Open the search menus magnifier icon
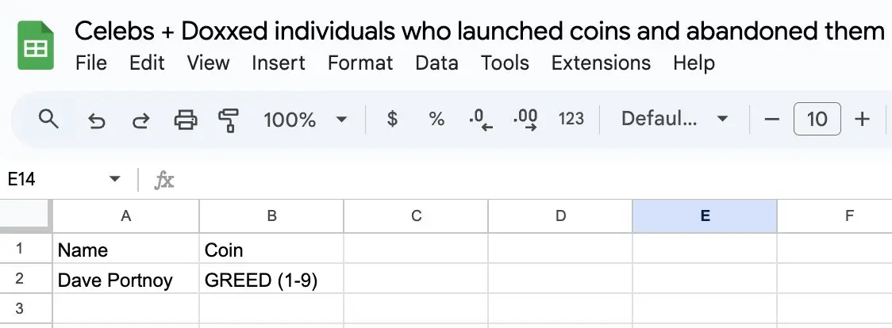Screen dimensions: 892x328 tap(48, 119)
